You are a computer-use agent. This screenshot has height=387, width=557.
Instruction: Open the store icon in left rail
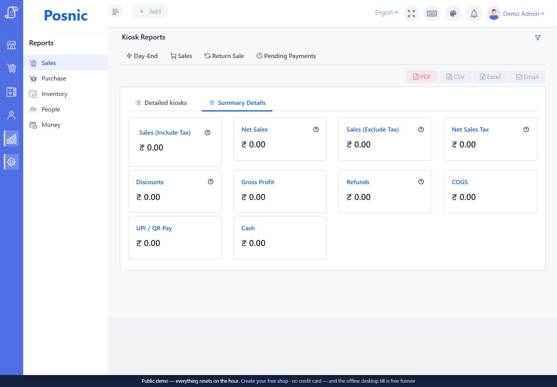point(12,45)
